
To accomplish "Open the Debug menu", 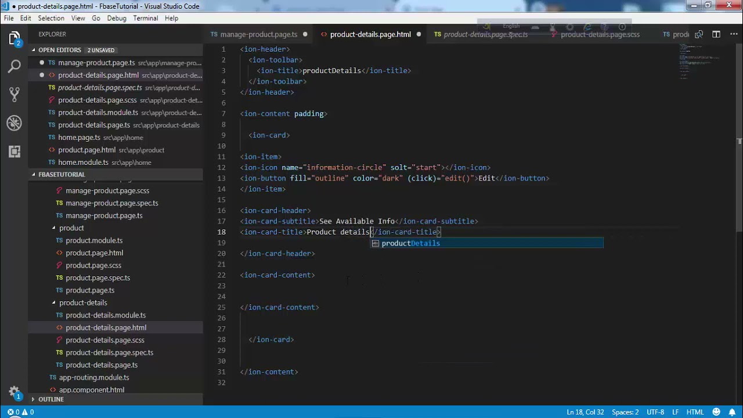I will click(x=117, y=18).
